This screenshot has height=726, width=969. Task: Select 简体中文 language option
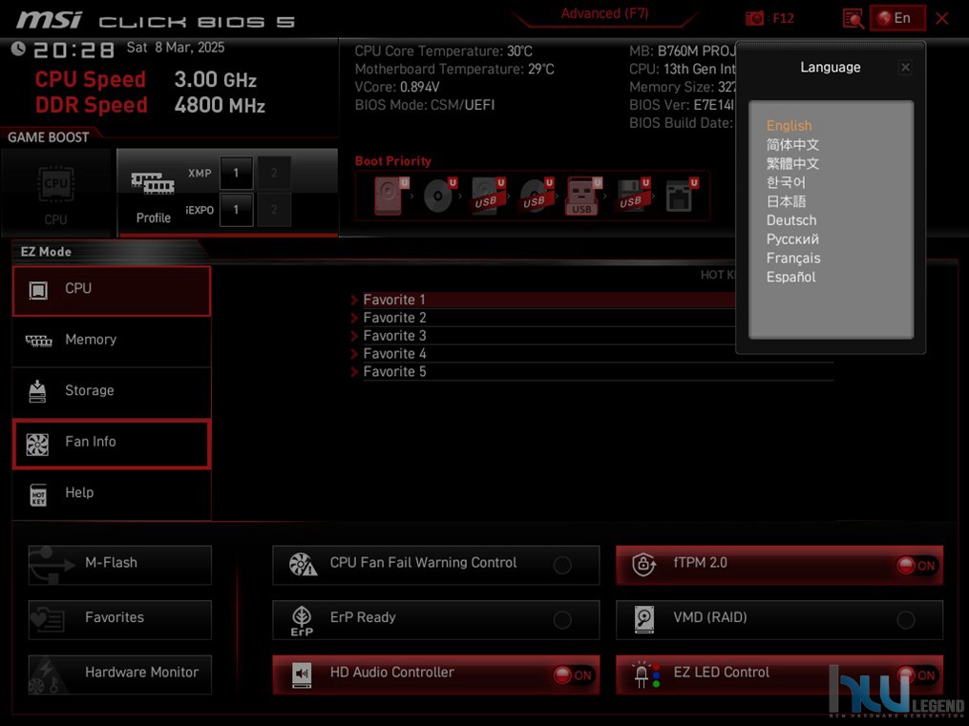click(x=792, y=144)
